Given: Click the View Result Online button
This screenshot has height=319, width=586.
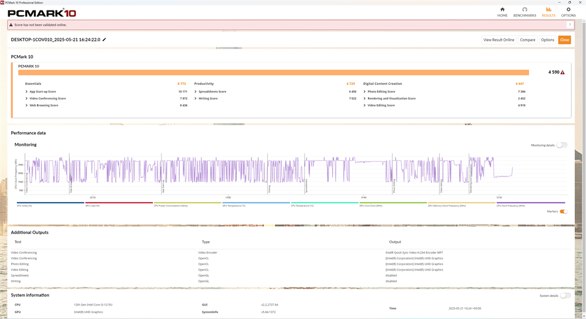Looking at the screenshot, I should (x=499, y=40).
